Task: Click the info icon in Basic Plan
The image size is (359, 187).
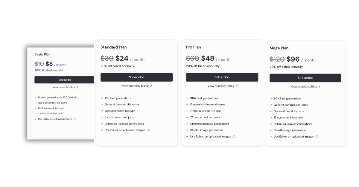Action: pyautogui.click(x=75, y=119)
